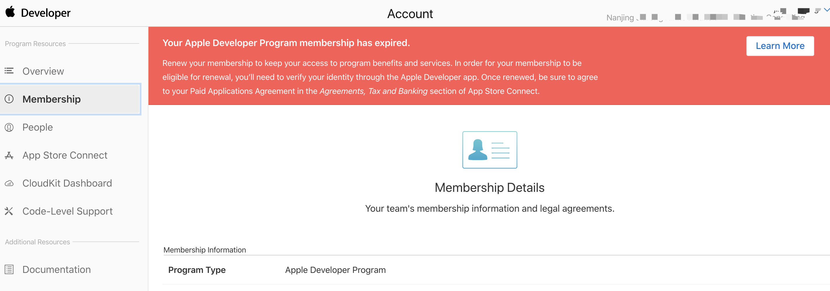Click the Apple logo in top left
This screenshot has width=830, height=291.
pyautogui.click(x=10, y=12)
